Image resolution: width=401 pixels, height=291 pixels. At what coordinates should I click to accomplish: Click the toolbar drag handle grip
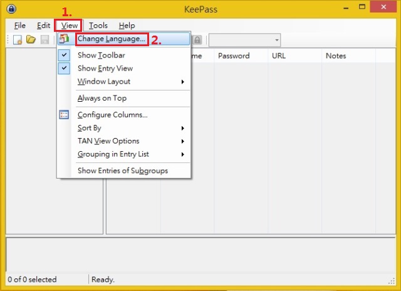point(8,40)
